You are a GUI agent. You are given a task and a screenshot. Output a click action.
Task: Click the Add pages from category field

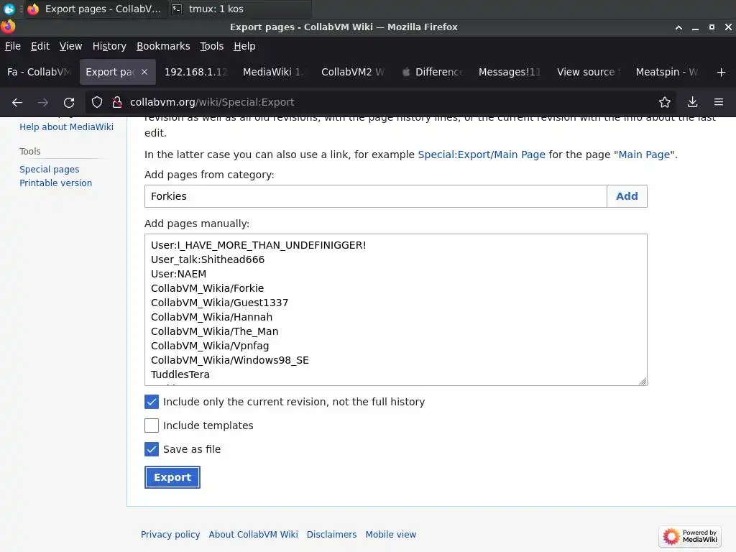pos(375,196)
